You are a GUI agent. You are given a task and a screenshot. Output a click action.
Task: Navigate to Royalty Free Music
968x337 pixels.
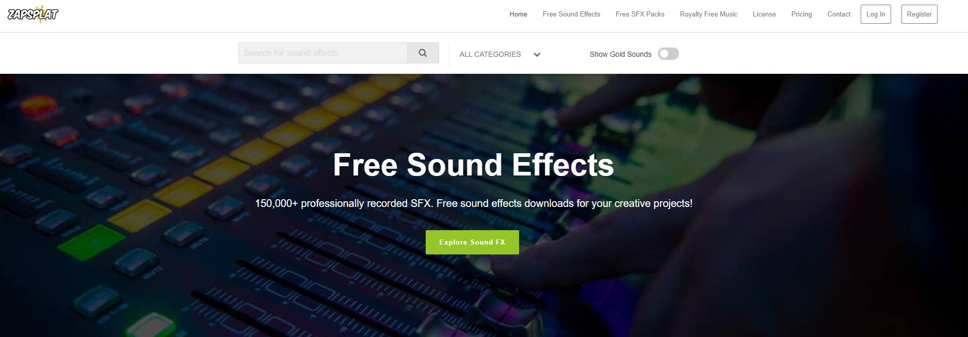tap(708, 14)
